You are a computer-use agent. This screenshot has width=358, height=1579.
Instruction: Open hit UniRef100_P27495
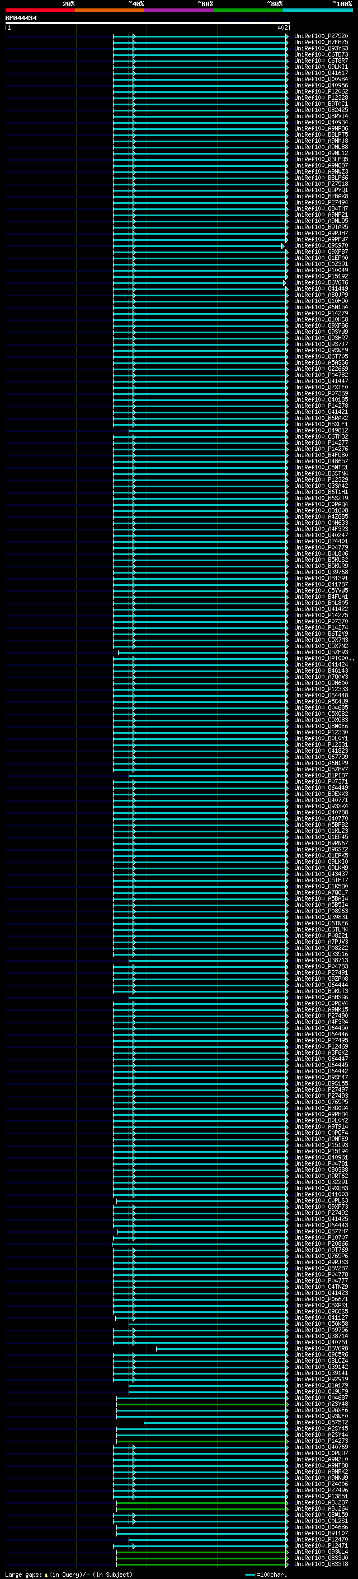click(x=321, y=1040)
